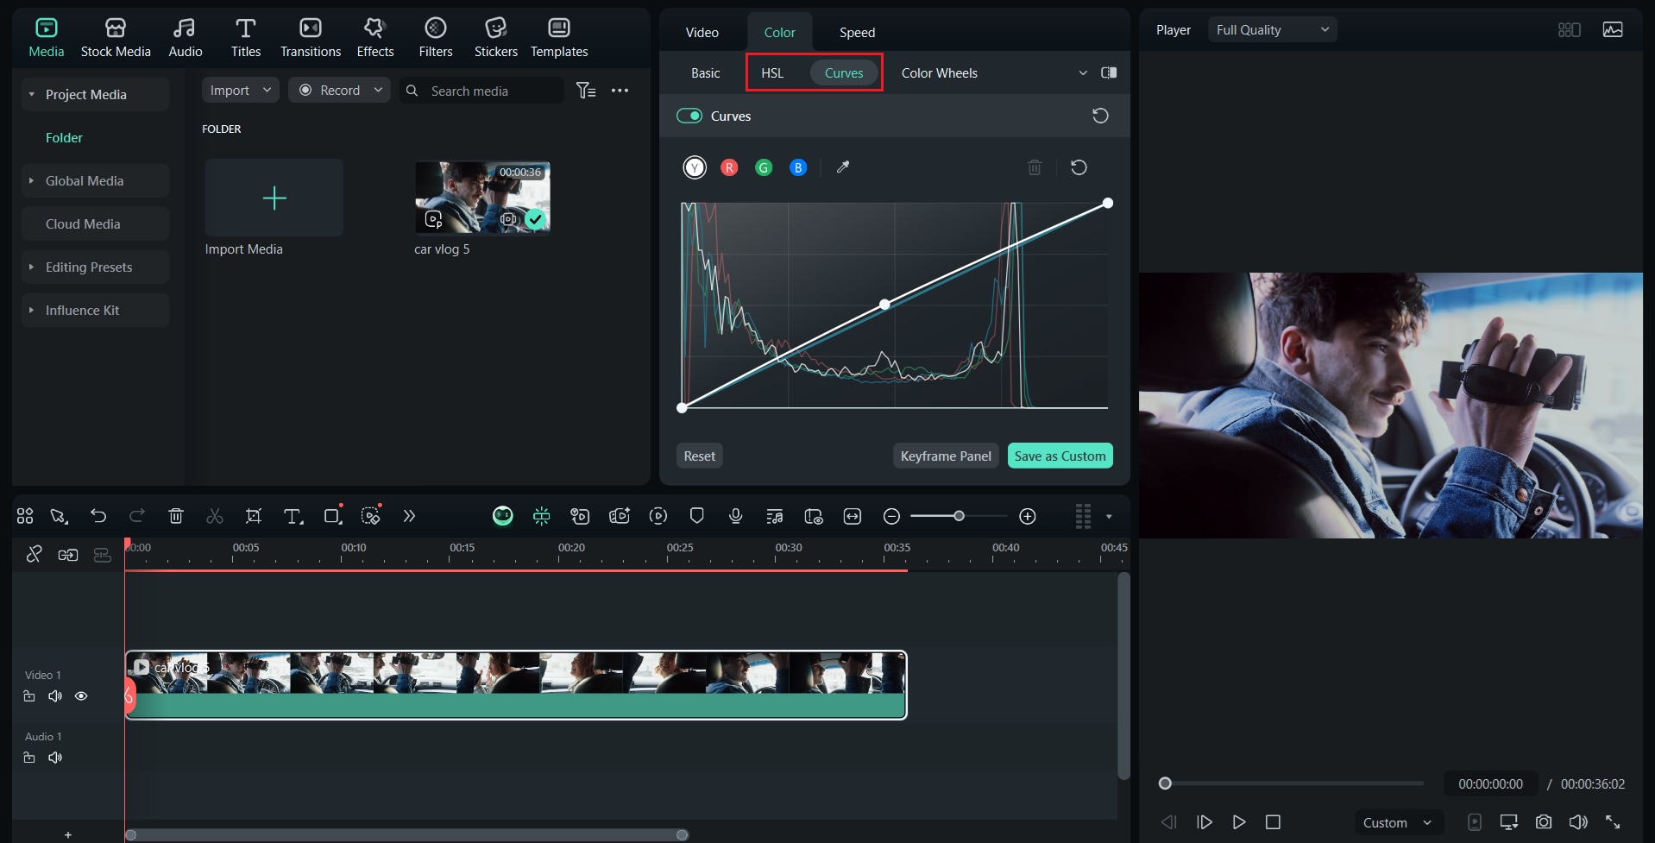Select the crop tool in timeline toolbar

[x=254, y=516]
